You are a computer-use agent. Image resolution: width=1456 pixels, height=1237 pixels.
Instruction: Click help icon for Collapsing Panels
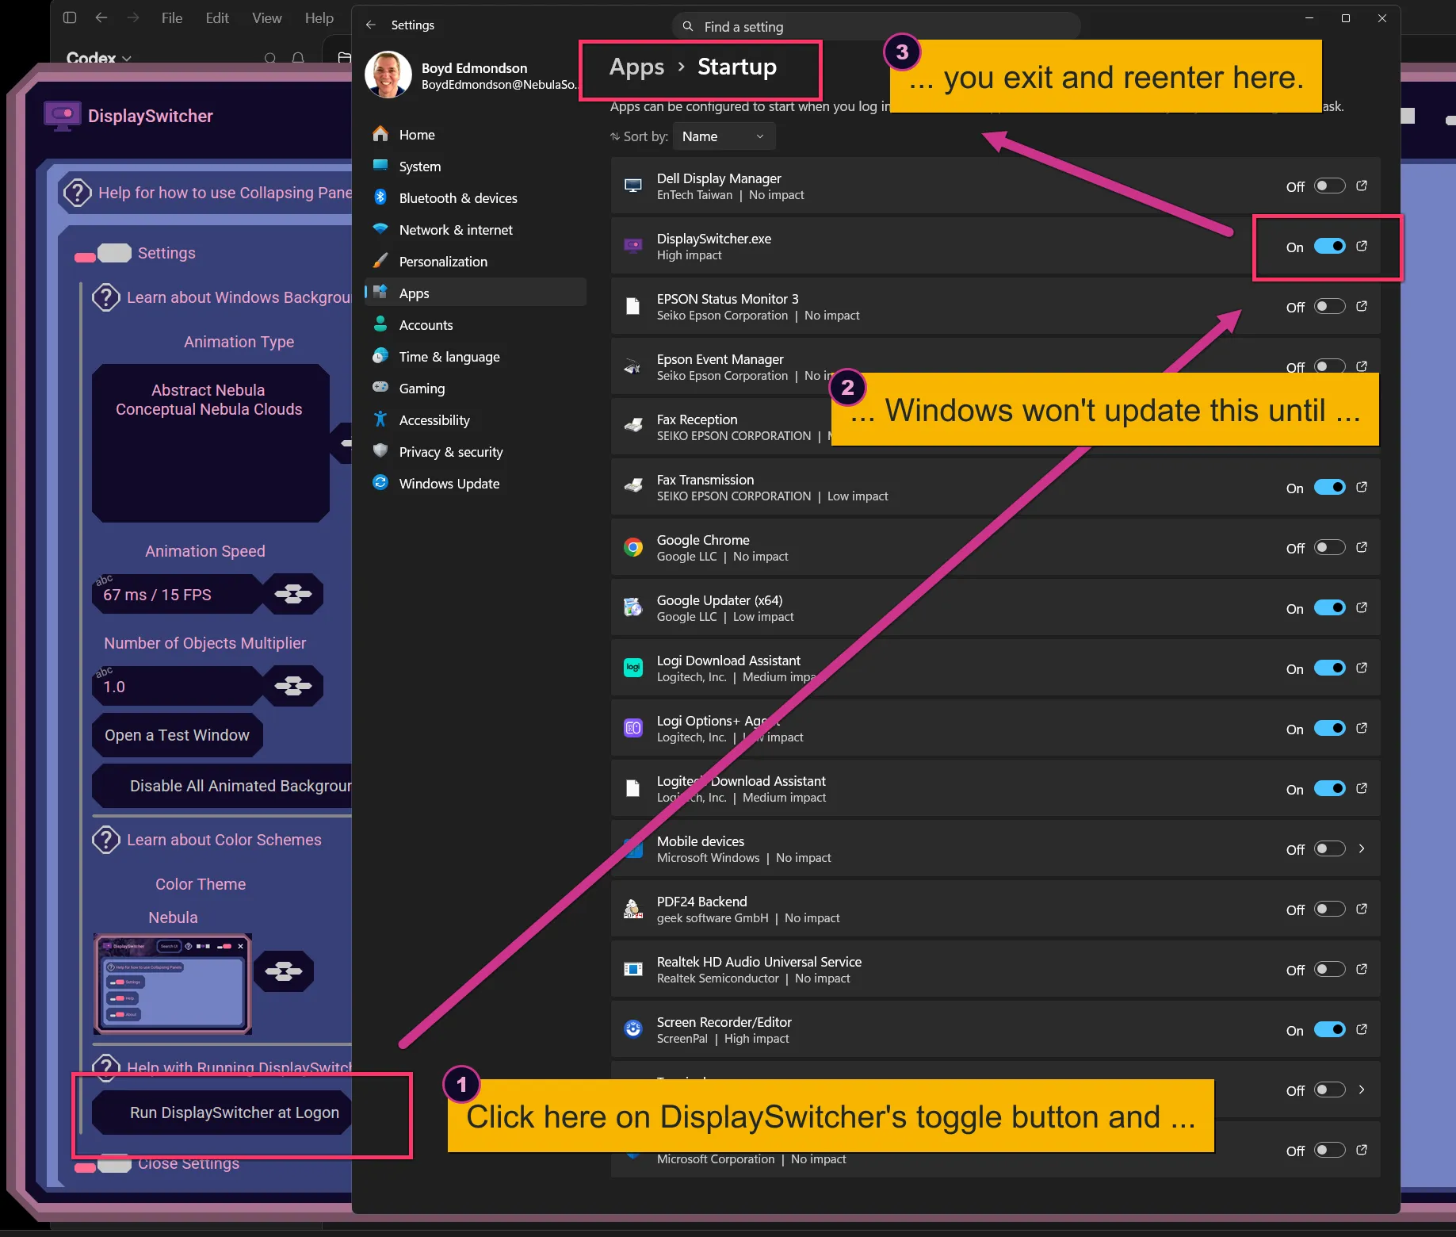[x=77, y=193]
